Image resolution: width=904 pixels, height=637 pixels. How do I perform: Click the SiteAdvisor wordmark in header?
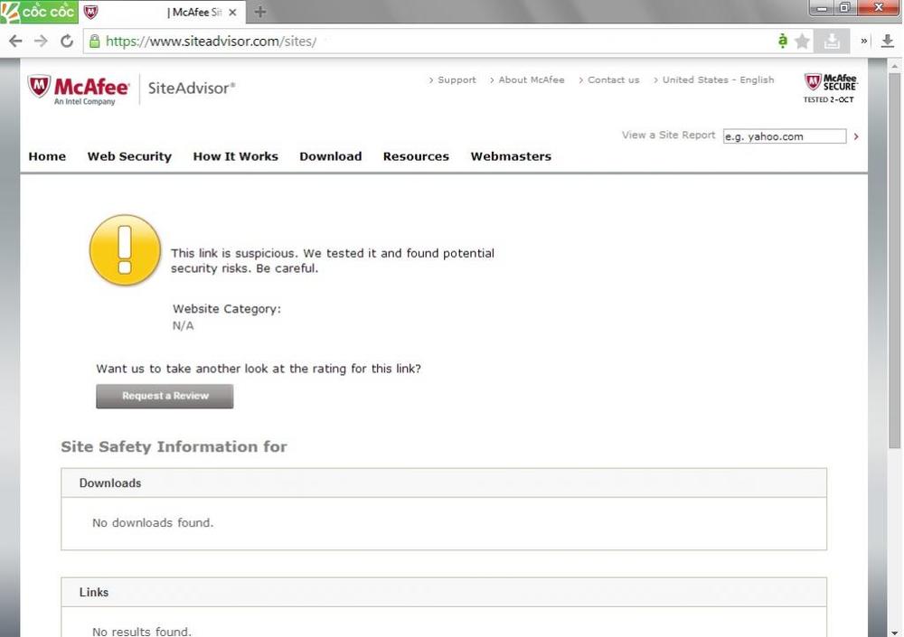tap(192, 89)
